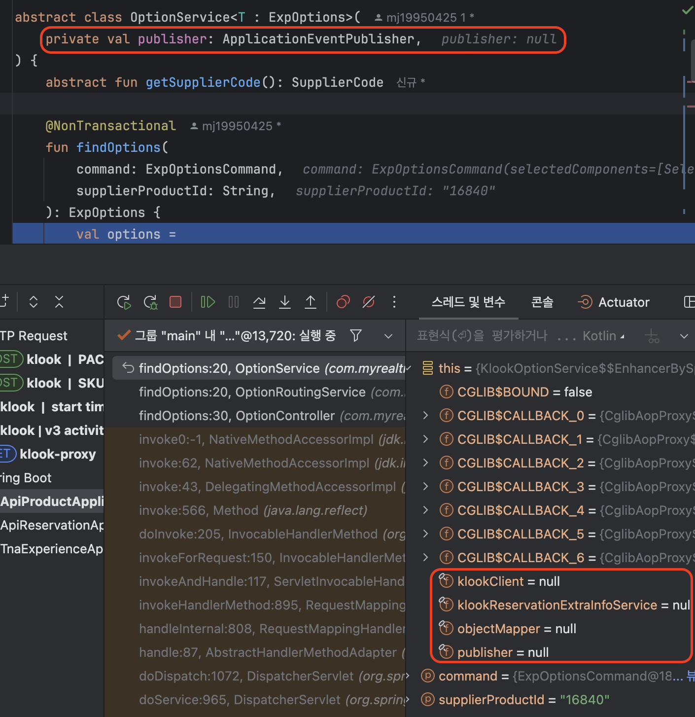Viewport: 695px width, 717px height.
Task: Expand CGLIB$CALLBACK_0 variable node
Action: [x=426, y=416]
